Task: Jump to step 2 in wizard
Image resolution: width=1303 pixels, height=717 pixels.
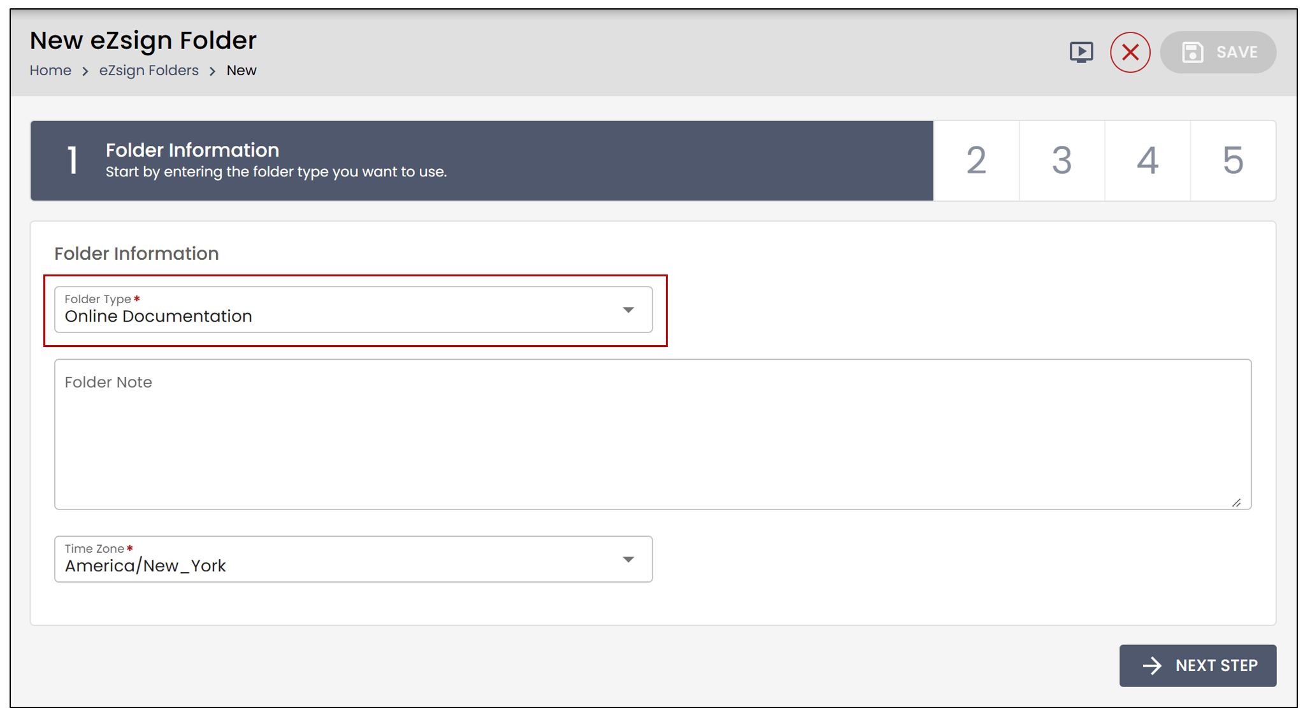Action: point(976,160)
